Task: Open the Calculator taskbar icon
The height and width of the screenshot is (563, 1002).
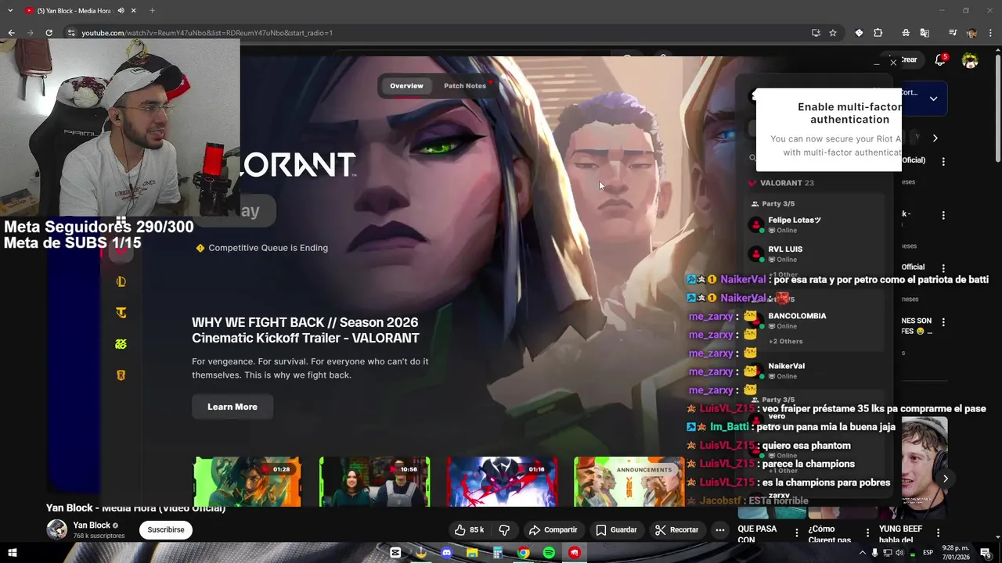Action: [498, 553]
